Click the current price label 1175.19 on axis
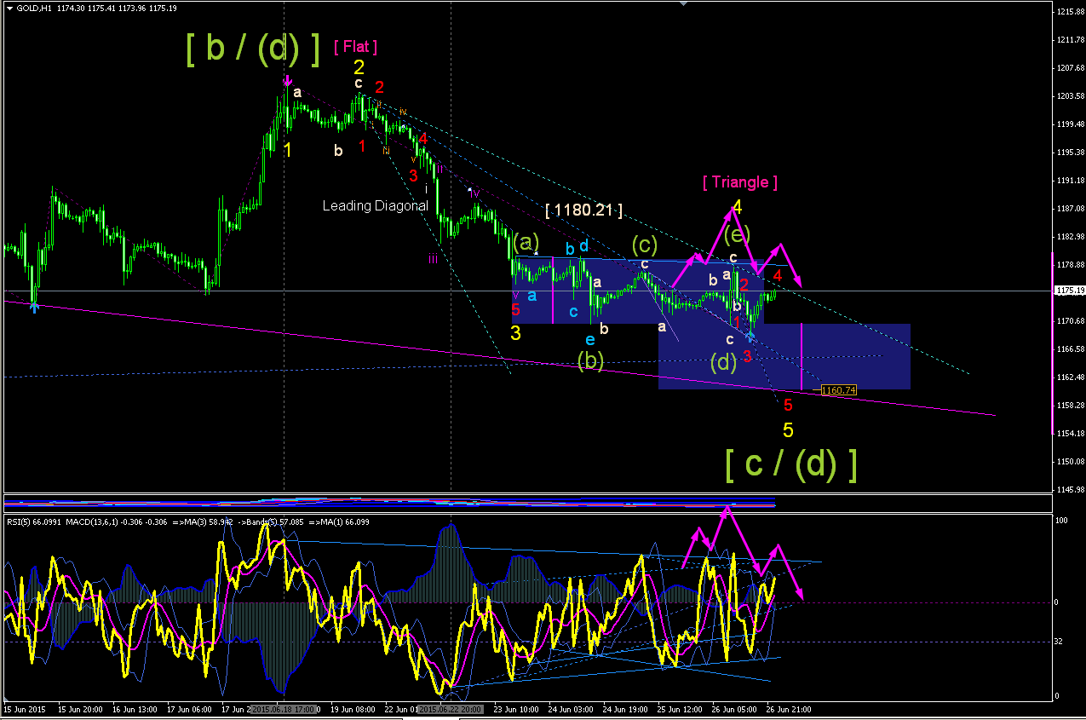Viewport: 1086px width, 720px height. [1069, 291]
